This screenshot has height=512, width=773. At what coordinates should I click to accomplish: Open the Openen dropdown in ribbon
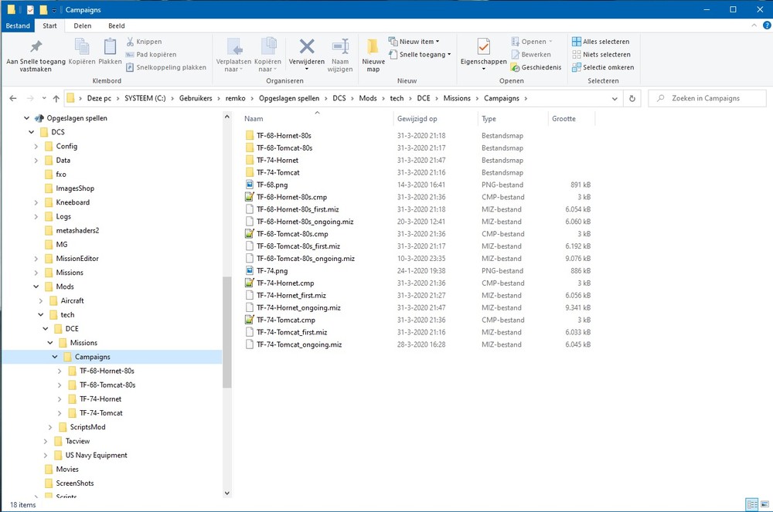[x=532, y=42]
